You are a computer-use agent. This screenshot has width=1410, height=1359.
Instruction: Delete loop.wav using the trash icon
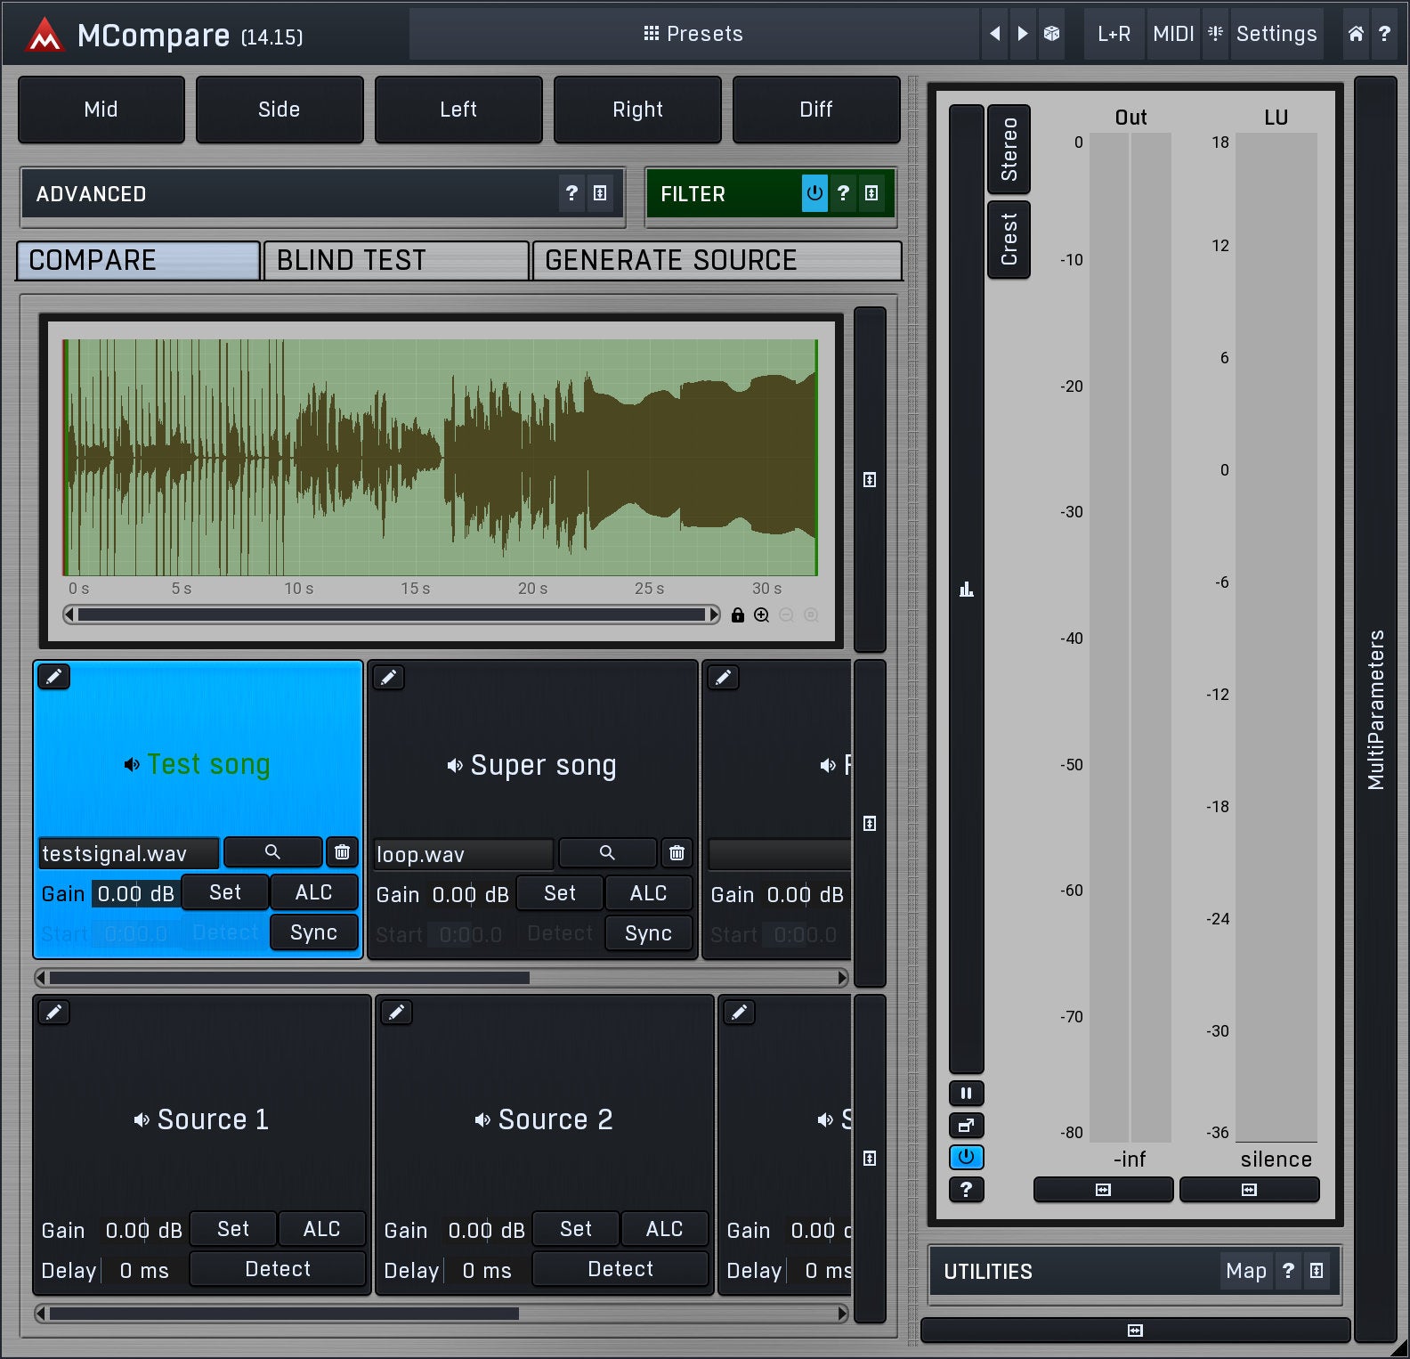[x=677, y=853]
